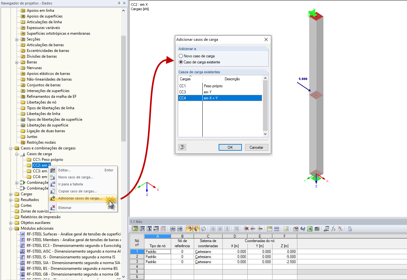407x280 pixels.
Task: Choose 'Copiar caso de cargas...' in context menu
Action: [83, 191]
